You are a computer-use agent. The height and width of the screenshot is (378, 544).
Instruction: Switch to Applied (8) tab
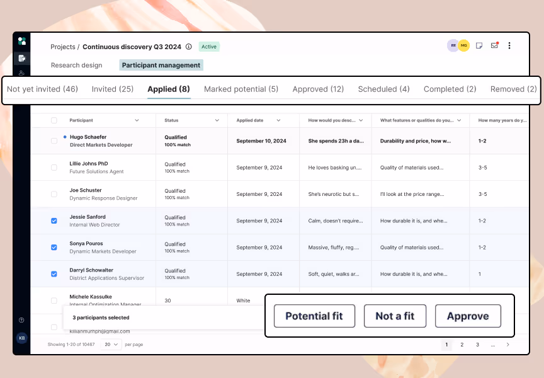pos(169,89)
